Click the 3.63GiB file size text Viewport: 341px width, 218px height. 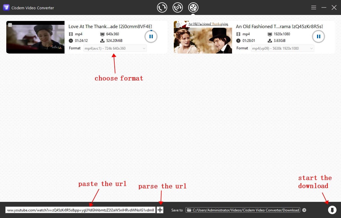click(x=279, y=41)
